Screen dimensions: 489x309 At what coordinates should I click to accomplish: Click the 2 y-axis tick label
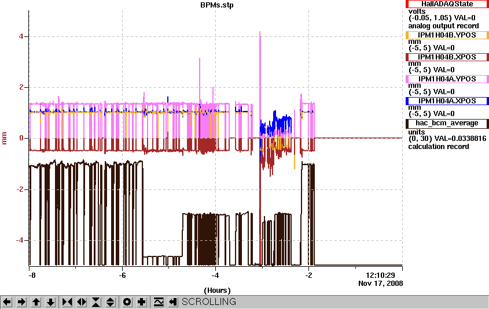pyautogui.click(x=21, y=87)
